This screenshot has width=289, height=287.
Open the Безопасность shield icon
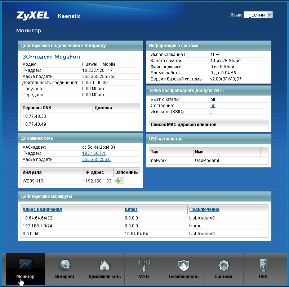click(184, 266)
